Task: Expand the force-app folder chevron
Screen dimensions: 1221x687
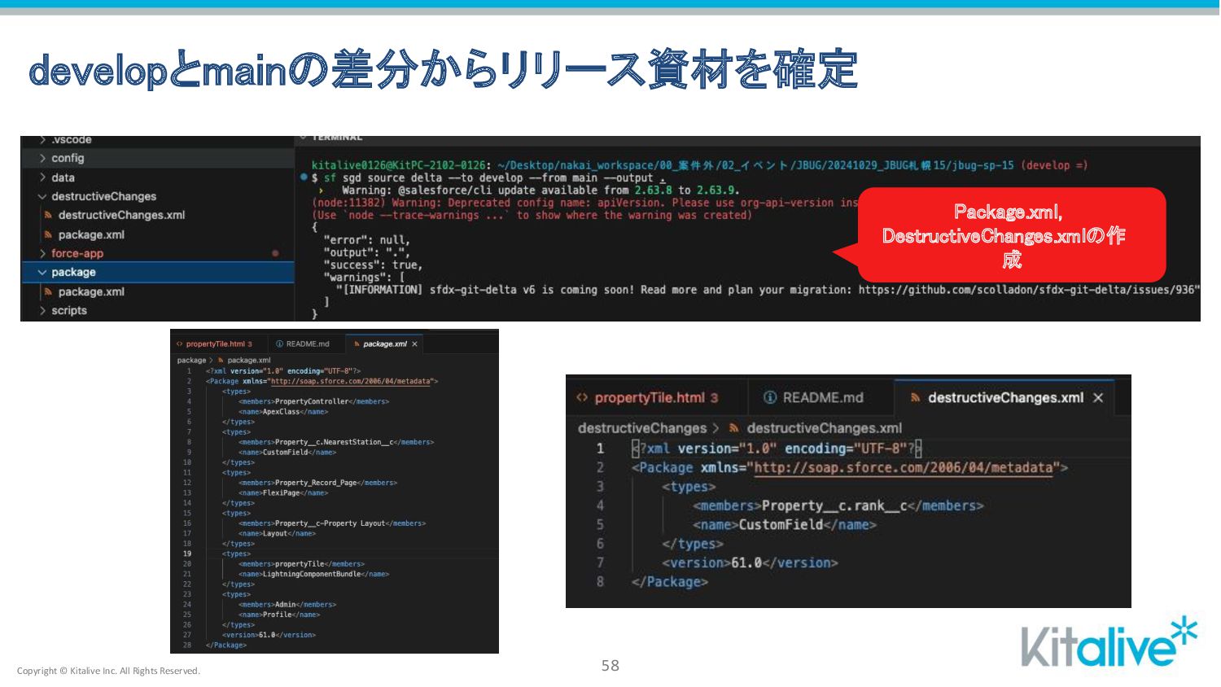Action: pyautogui.click(x=42, y=253)
